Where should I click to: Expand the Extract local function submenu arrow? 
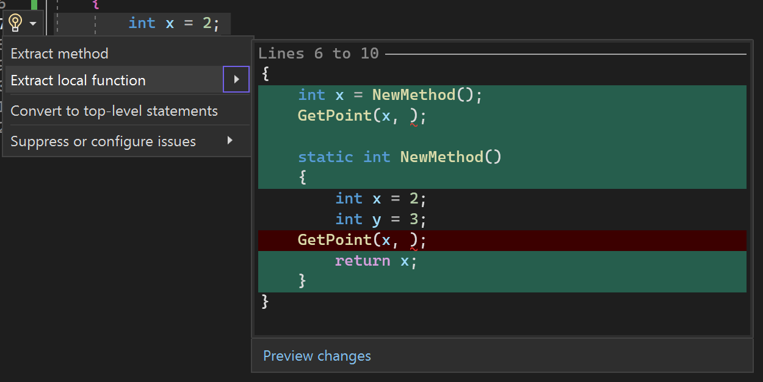point(236,79)
